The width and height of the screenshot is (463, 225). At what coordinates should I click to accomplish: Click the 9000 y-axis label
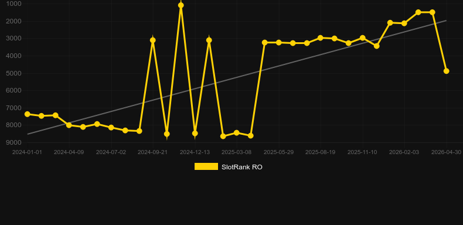(x=13, y=142)
